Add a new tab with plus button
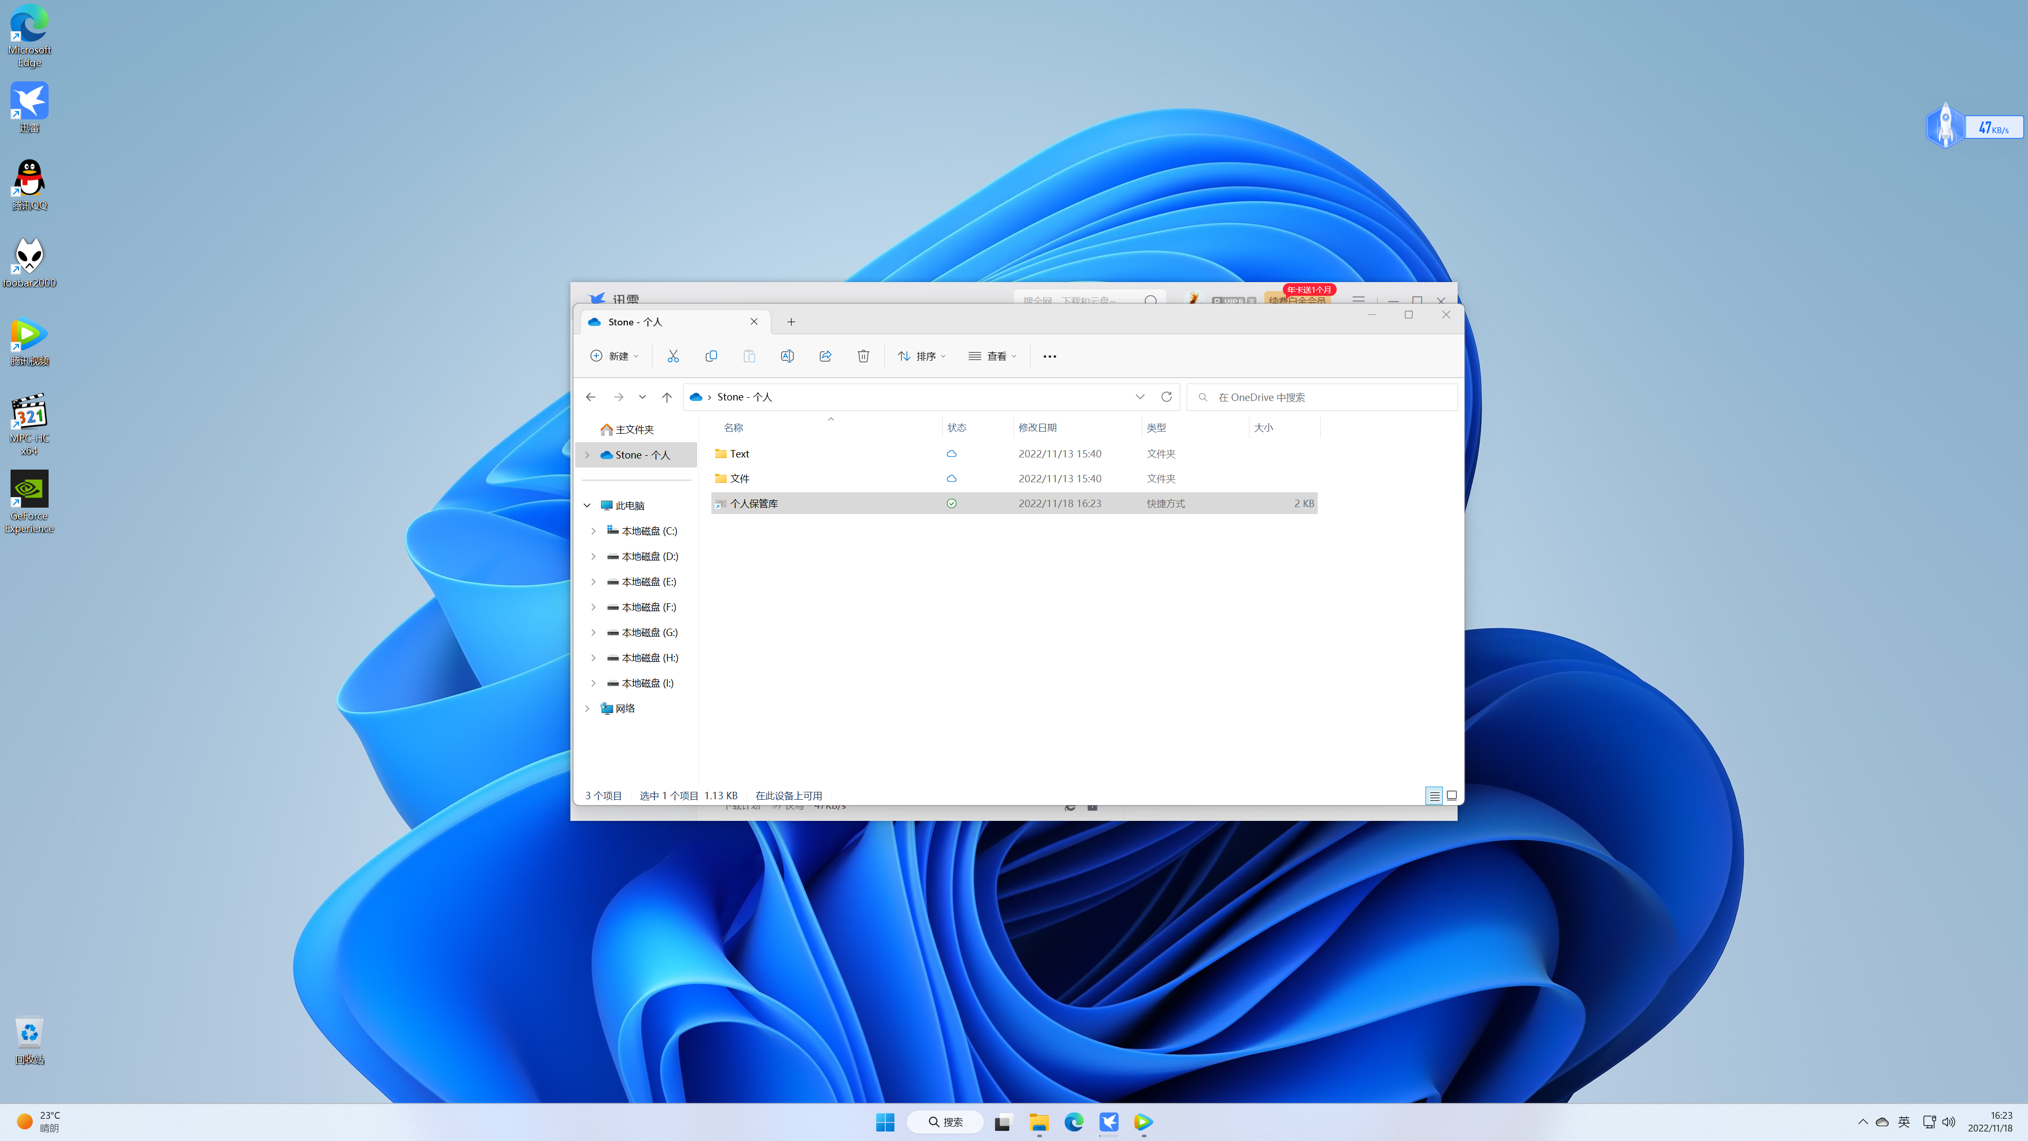 (791, 321)
